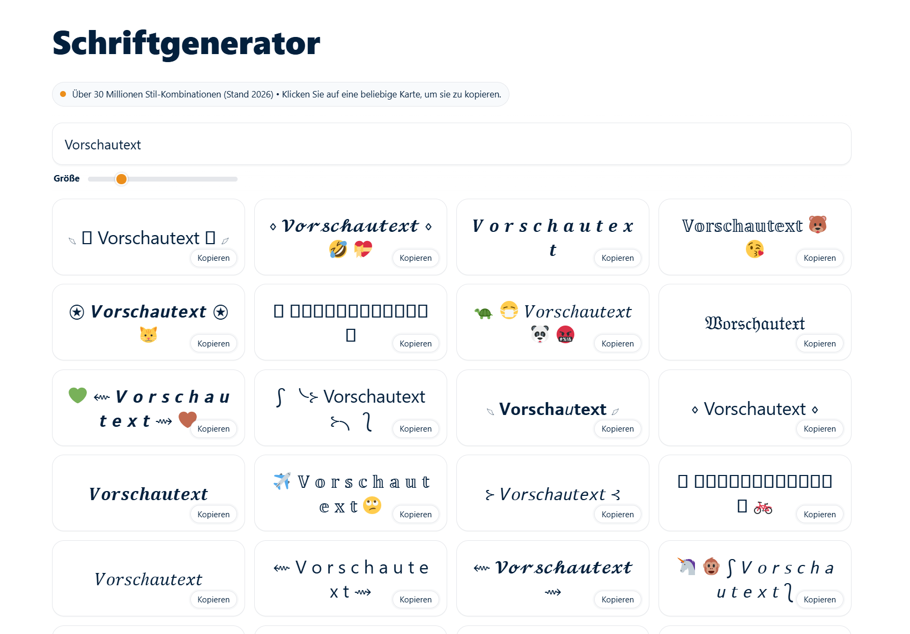The height and width of the screenshot is (634, 910).
Task: Click the red bicycle emoji
Action: point(763,507)
